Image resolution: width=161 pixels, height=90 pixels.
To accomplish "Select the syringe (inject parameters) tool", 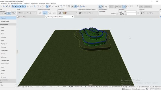I will (x=9, y=6).
